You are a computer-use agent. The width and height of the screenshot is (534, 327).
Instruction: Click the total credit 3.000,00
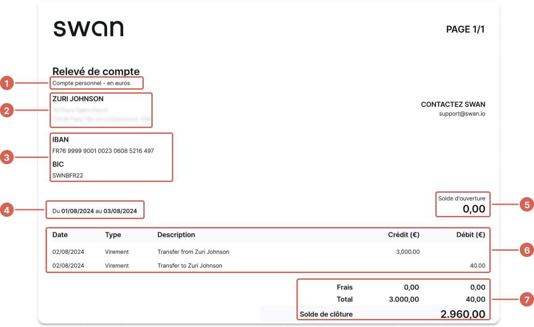[404, 299]
